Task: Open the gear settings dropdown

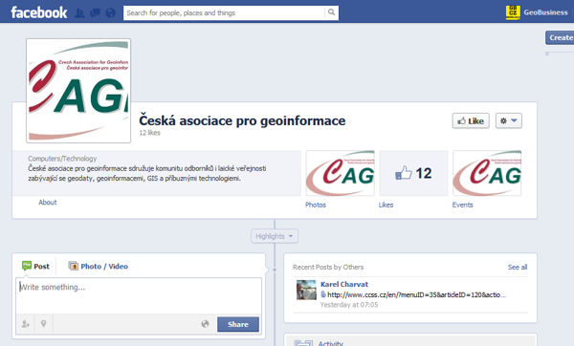Action: pyautogui.click(x=509, y=120)
